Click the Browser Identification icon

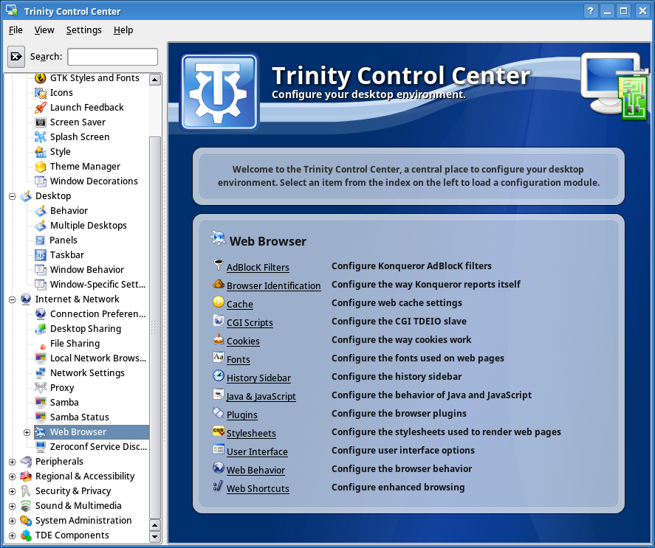pyautogui.click(x=218, y=284)
